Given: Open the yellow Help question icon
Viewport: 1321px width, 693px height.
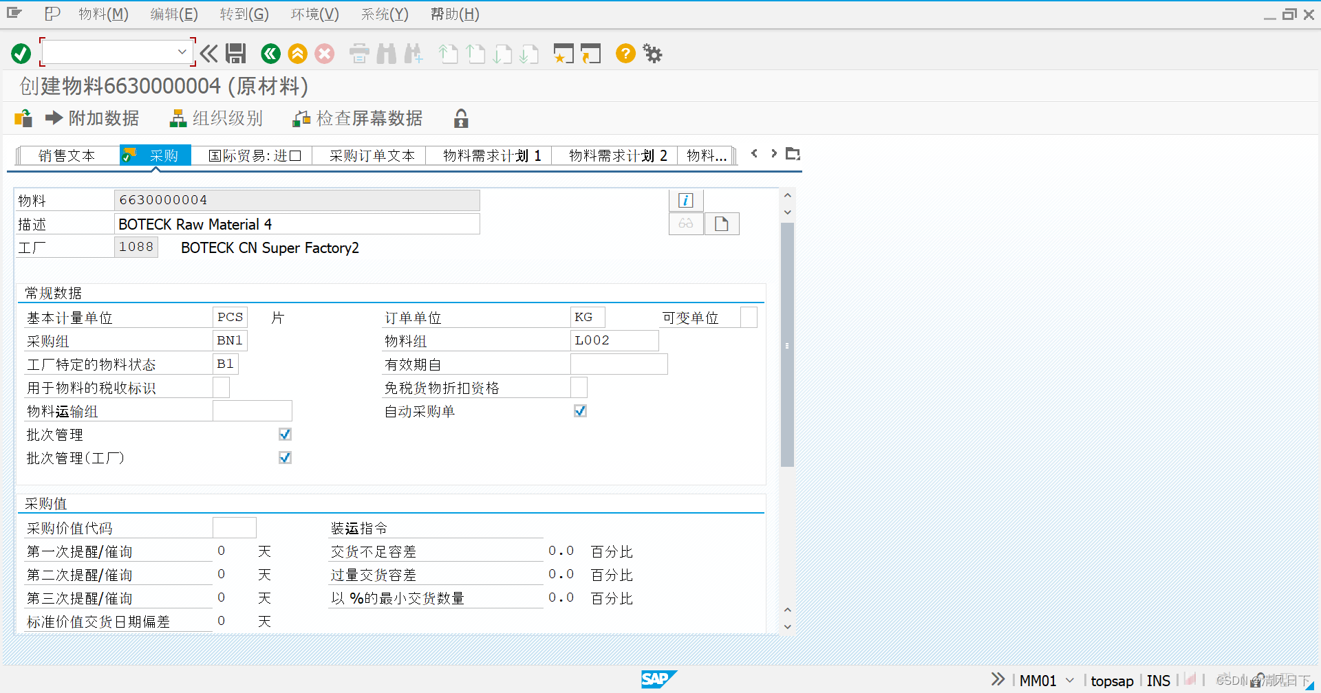Looking at the screenshot, I should pyautogui.click(x=625, y=53).
